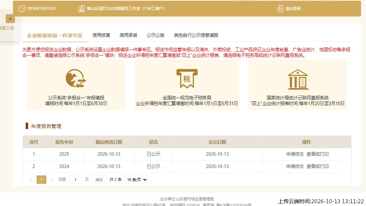Go to previous page arrow
366x206 pixels.
[x=31, y=179]
